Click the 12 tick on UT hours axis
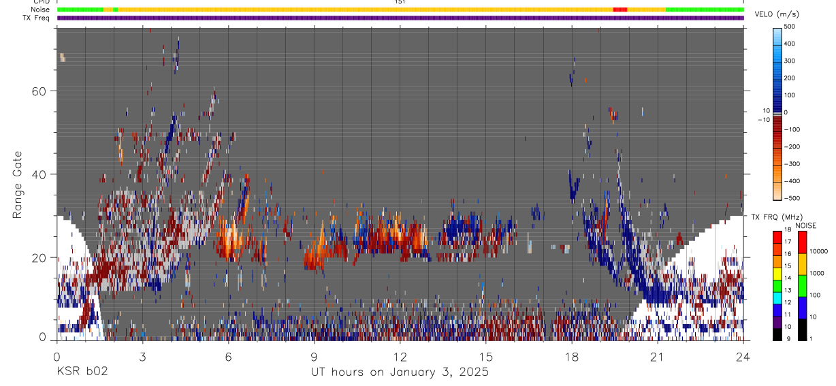Image resolution: width=836 pixels, height=386 pixels. (400, 357)
